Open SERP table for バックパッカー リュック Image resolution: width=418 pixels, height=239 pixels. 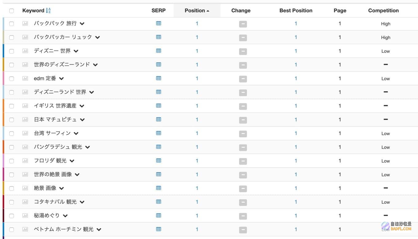click(159, 37)
